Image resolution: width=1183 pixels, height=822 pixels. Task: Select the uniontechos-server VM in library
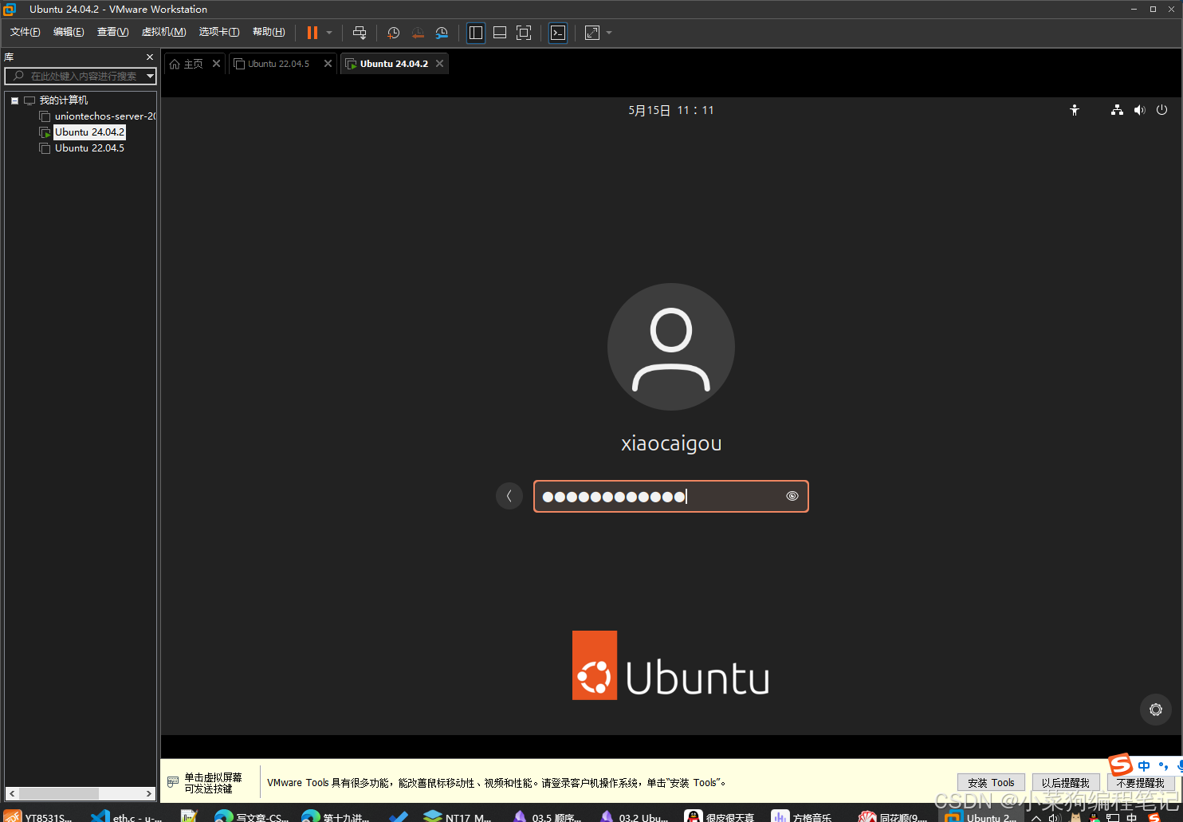click(104, 116)
